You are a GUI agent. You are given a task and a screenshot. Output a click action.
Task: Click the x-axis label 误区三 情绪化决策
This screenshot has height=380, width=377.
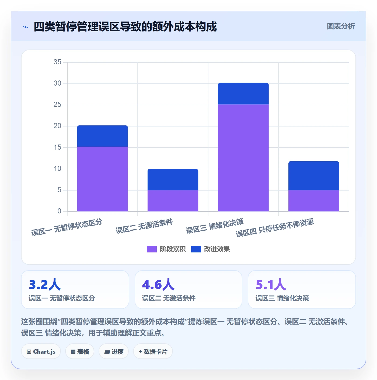click(x=215, y=226)
